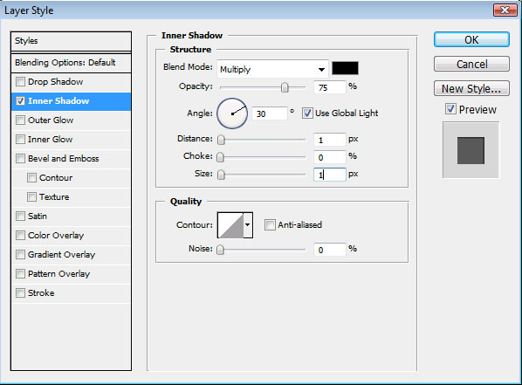Click the Contour curve thumbnail

point(230,225)
